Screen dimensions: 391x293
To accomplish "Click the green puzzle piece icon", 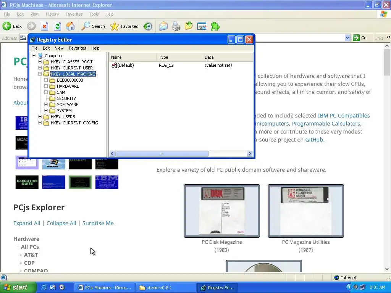I will [x=215, y=26].
